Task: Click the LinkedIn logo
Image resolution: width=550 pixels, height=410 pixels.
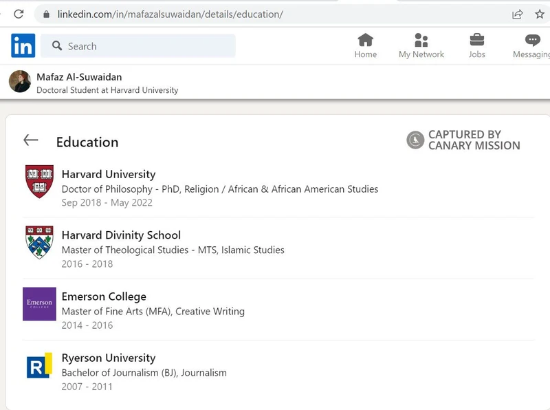Action: click(23, 45)
